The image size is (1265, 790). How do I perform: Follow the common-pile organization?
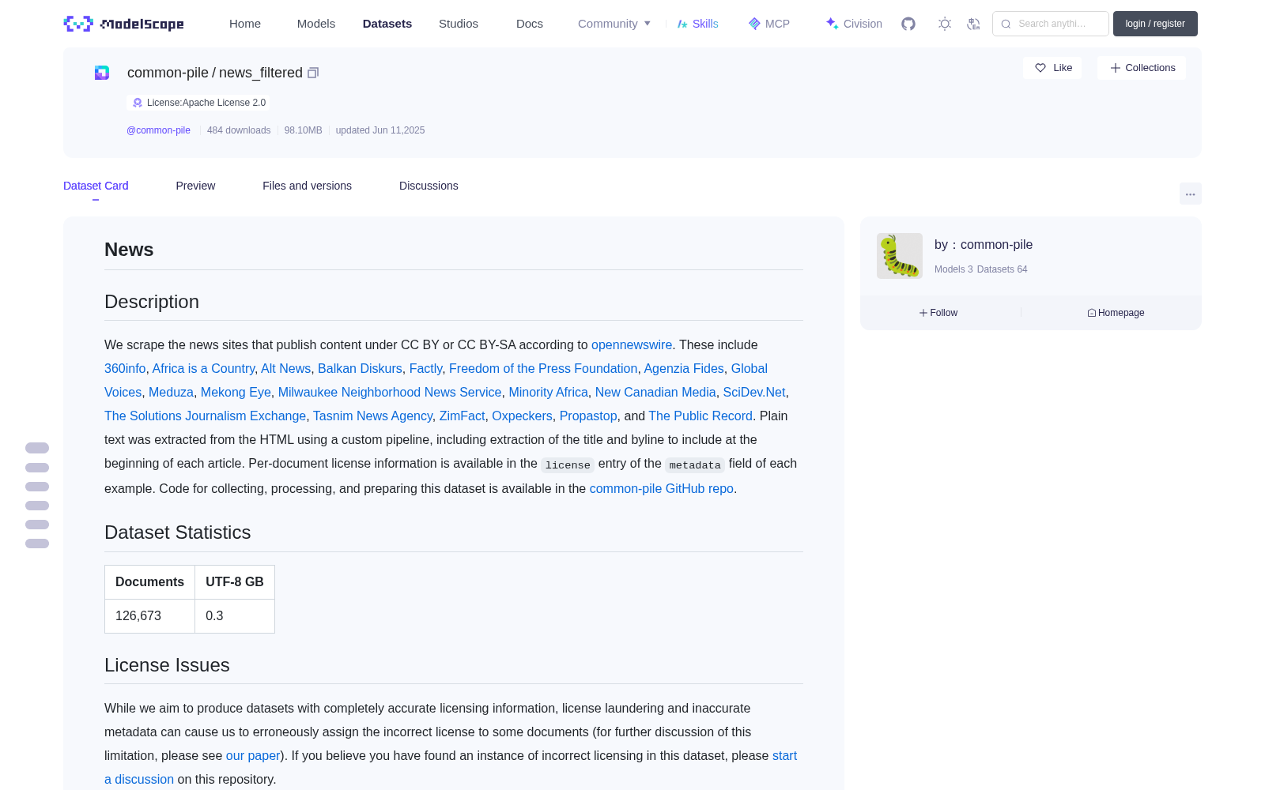coord(938,313)
